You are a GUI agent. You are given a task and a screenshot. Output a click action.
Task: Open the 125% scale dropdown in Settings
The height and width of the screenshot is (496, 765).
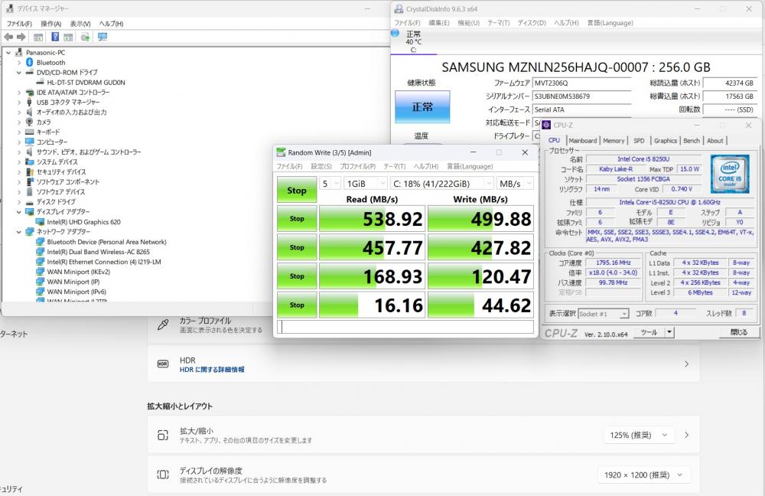pyautogui.click(x=638, y=435)
